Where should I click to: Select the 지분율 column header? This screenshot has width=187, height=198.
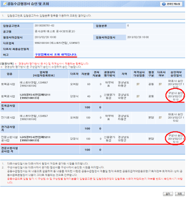(x=86, y=74)
